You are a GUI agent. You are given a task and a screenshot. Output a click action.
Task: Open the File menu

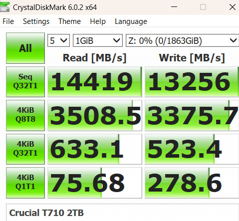point(8,21)
